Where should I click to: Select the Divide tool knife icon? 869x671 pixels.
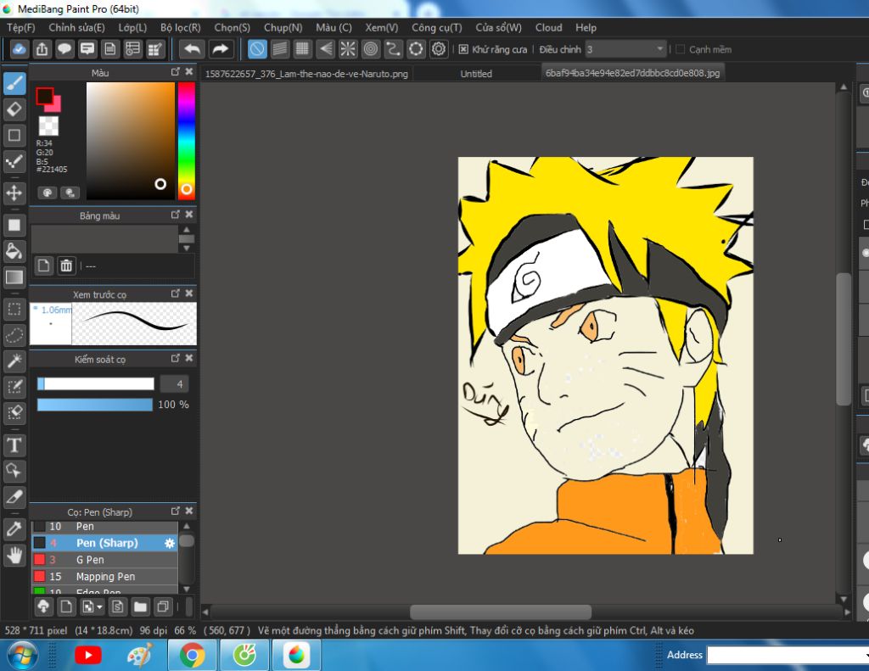[14, 497]
